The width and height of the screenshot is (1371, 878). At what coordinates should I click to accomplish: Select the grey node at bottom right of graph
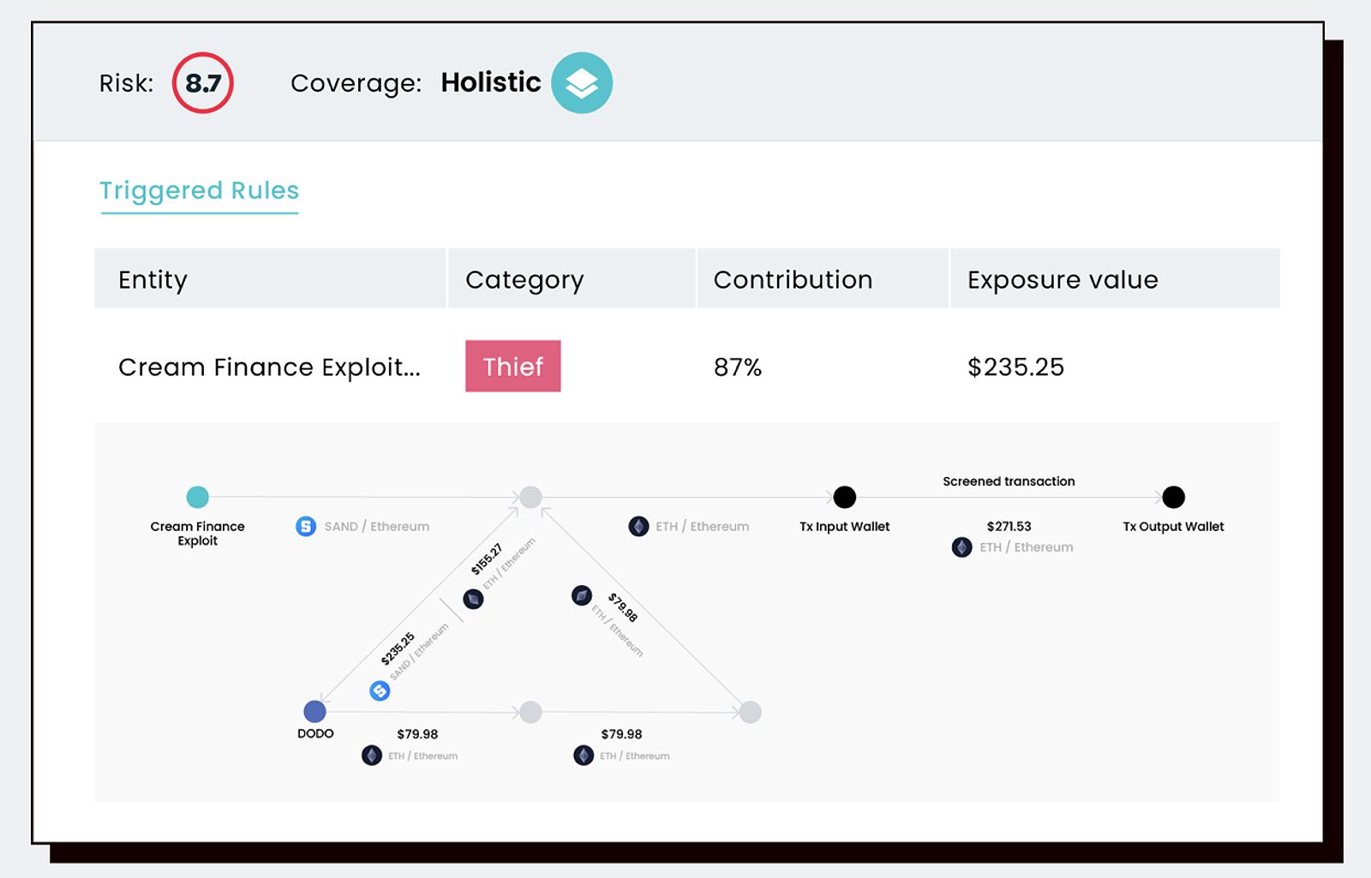coord(751,712)
